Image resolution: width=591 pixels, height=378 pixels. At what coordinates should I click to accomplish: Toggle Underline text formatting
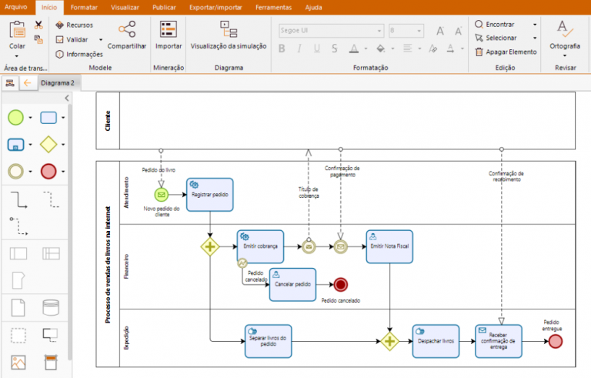(x=318, y=49)
